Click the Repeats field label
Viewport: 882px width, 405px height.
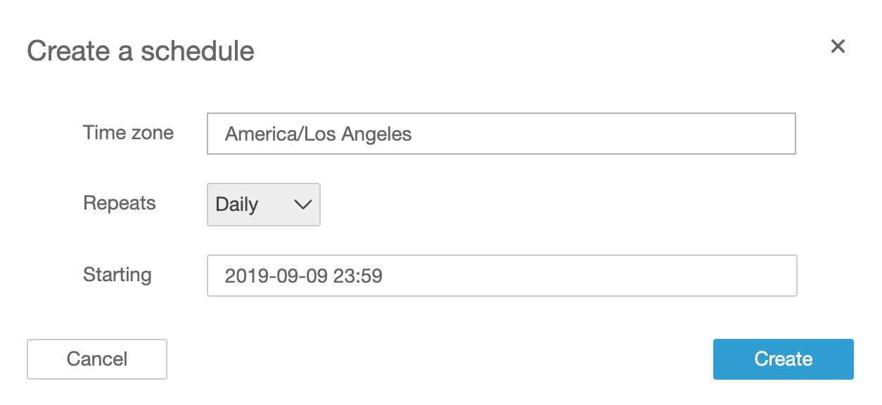coord(120,203)
